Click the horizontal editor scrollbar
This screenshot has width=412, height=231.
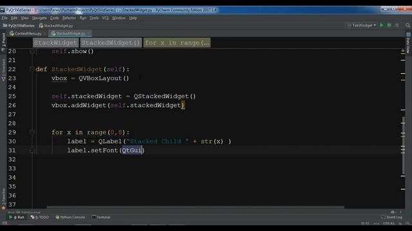pos(195,207)
